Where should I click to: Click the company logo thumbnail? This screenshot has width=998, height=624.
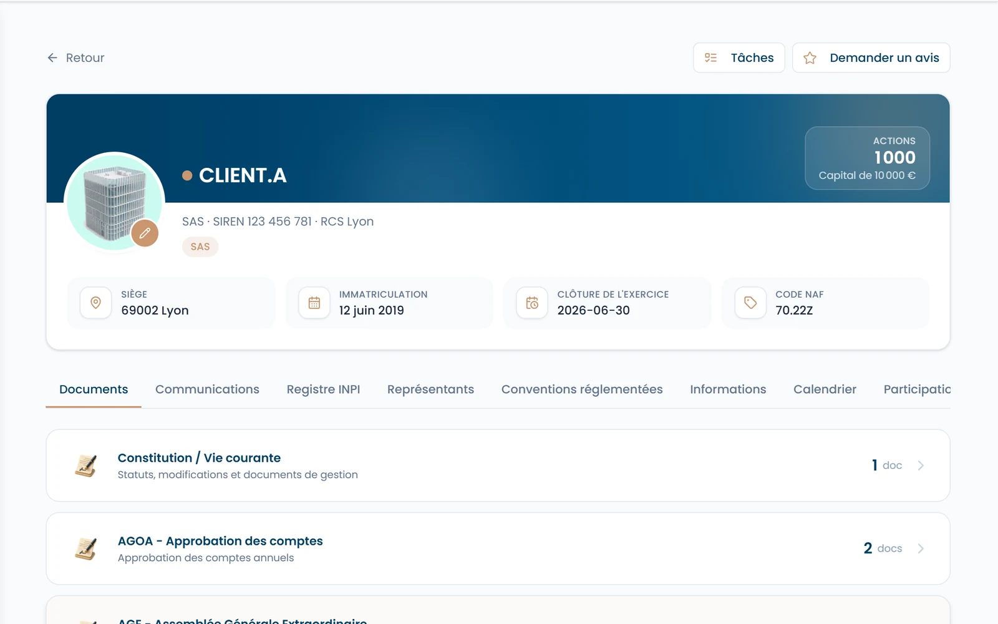(x=114, y=202)
